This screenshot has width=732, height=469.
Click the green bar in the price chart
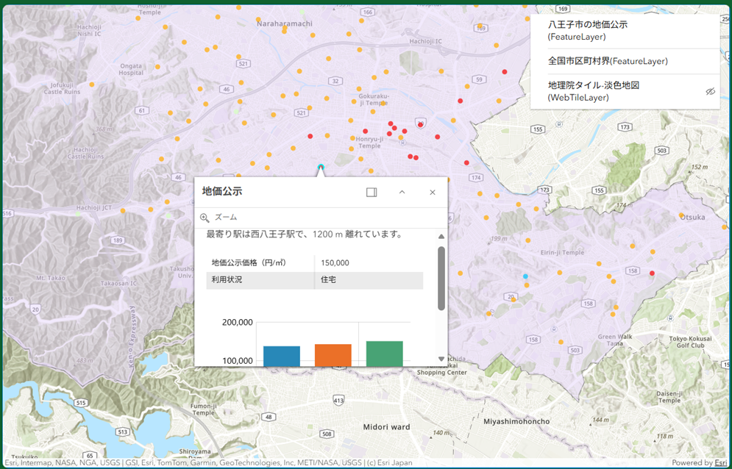(385, 351)
